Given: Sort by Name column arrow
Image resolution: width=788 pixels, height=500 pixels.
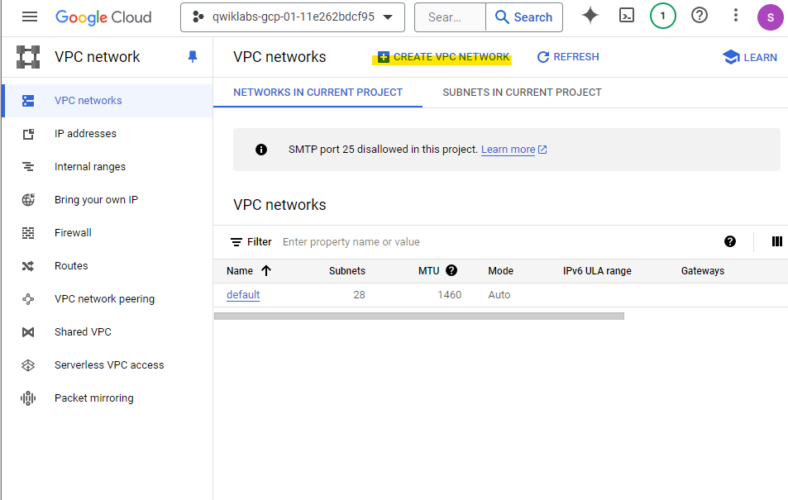Looking at the screenshot, I should 266,271.
